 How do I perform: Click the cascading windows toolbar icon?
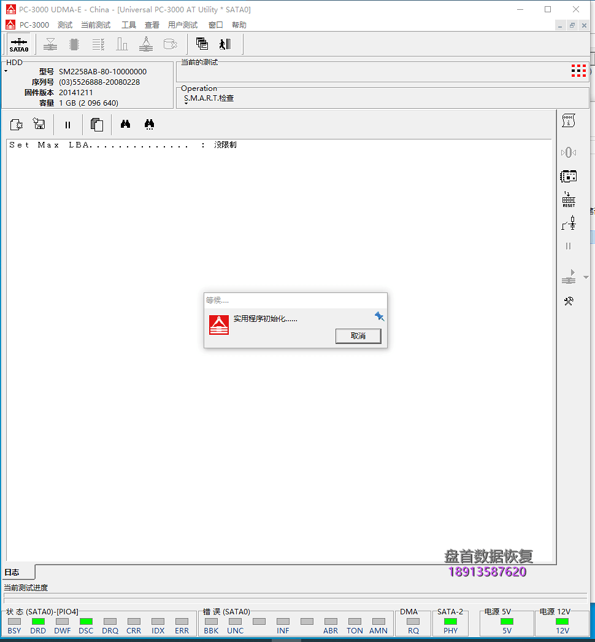pos(202,44)
